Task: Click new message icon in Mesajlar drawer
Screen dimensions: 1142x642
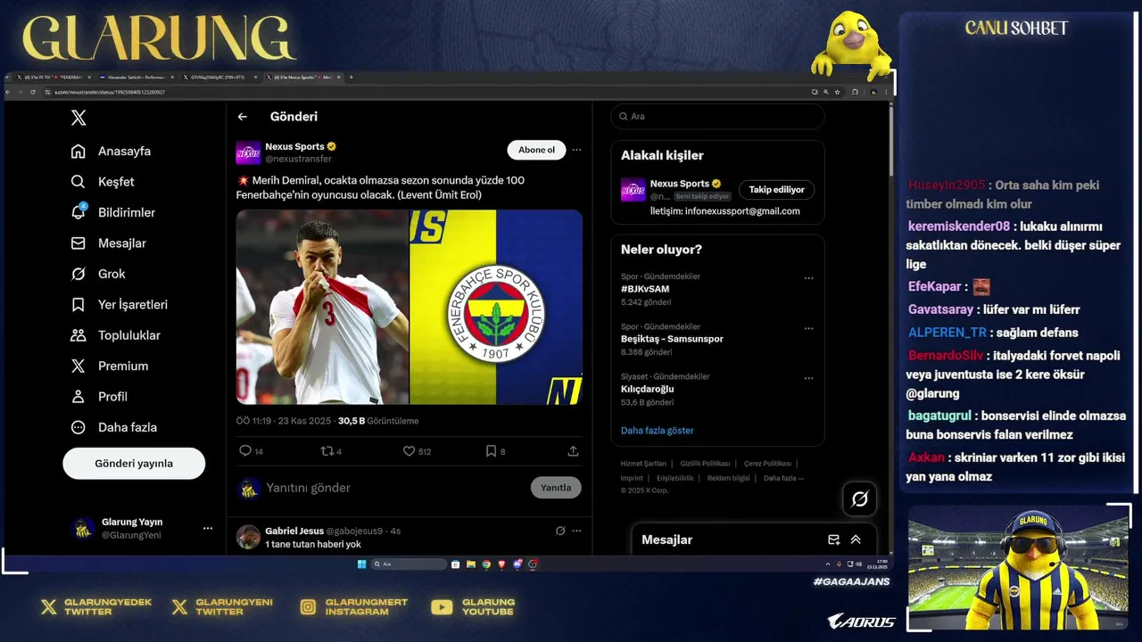Action: [x=833, y=539]
